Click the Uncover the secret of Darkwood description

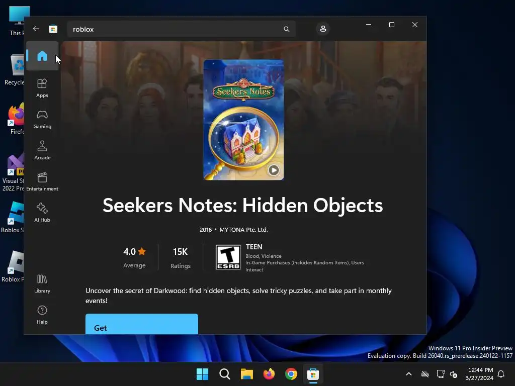[238, 296]
